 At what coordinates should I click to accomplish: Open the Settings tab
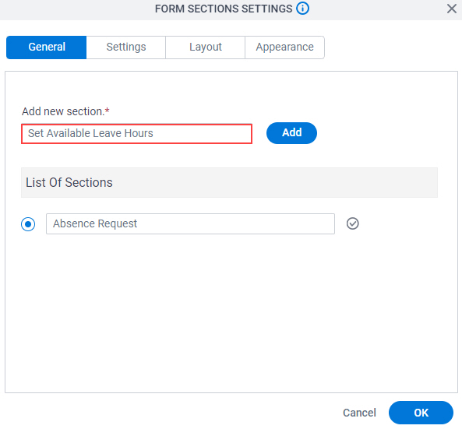coord(125,47)
